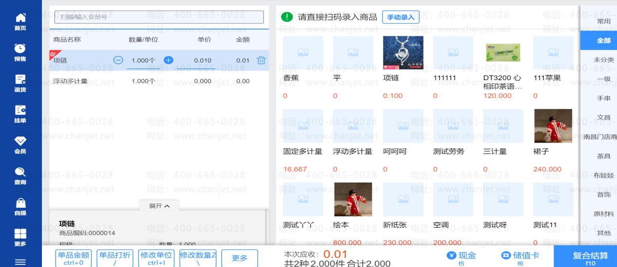The height and width of the screenshot is (267, 617).
Task: Select the 111111 product card
Action: (x=453, y=68)
